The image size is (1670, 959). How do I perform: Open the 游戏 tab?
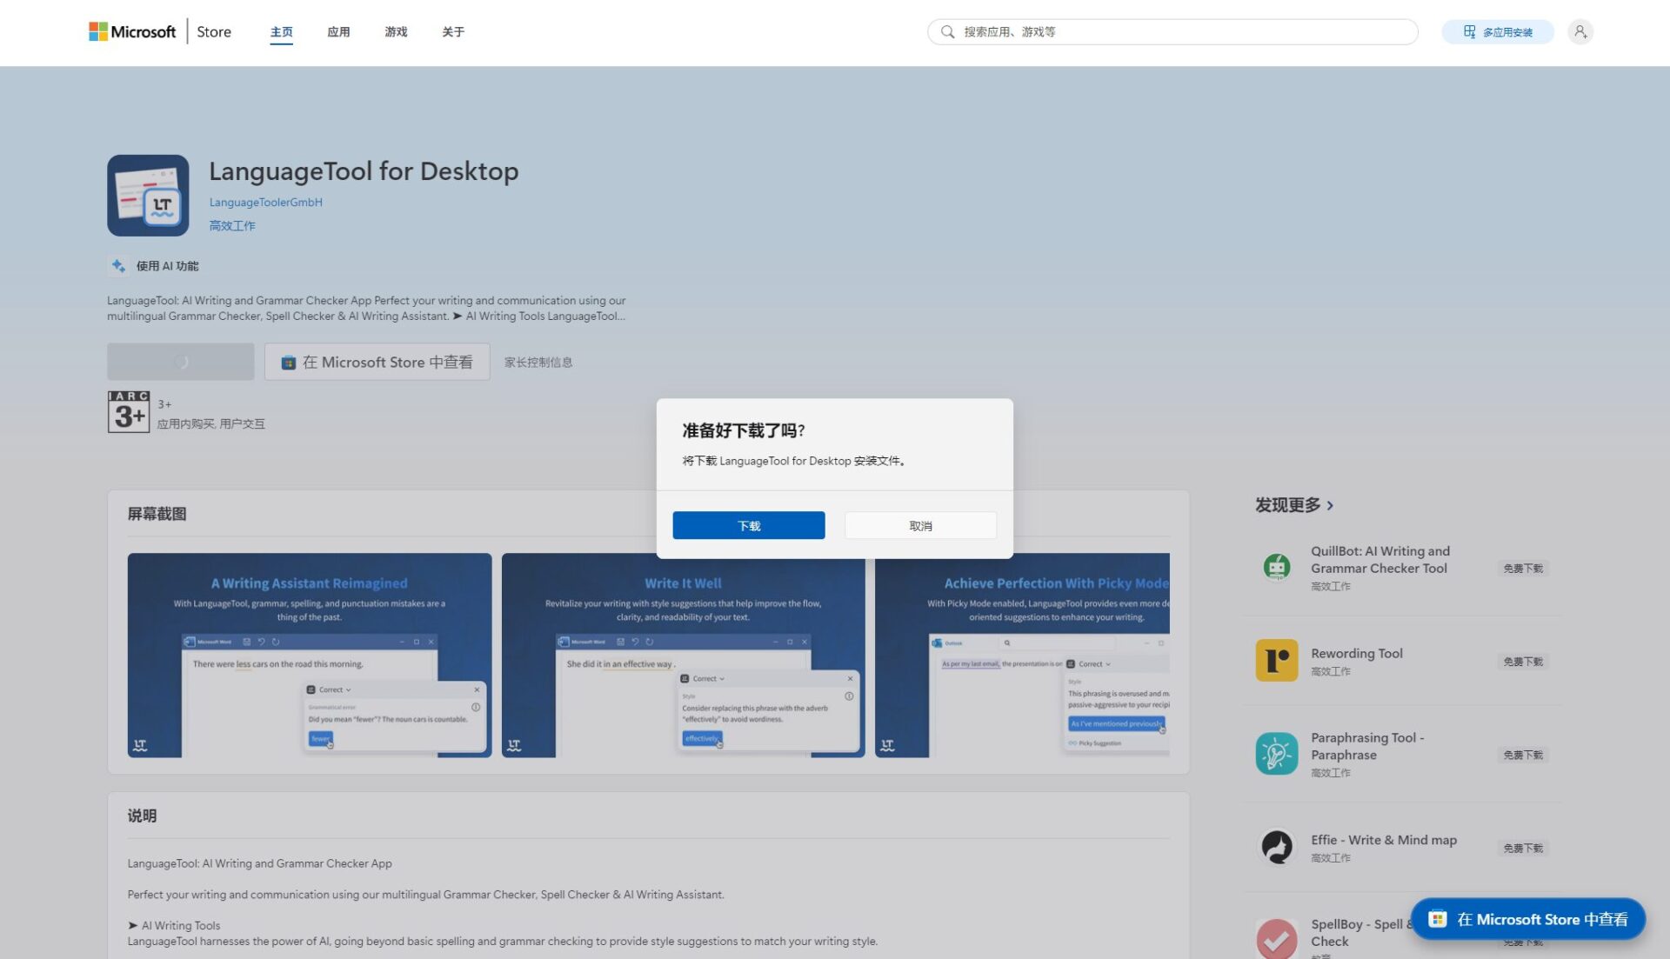pyautogui.click(x=396, y=32)
